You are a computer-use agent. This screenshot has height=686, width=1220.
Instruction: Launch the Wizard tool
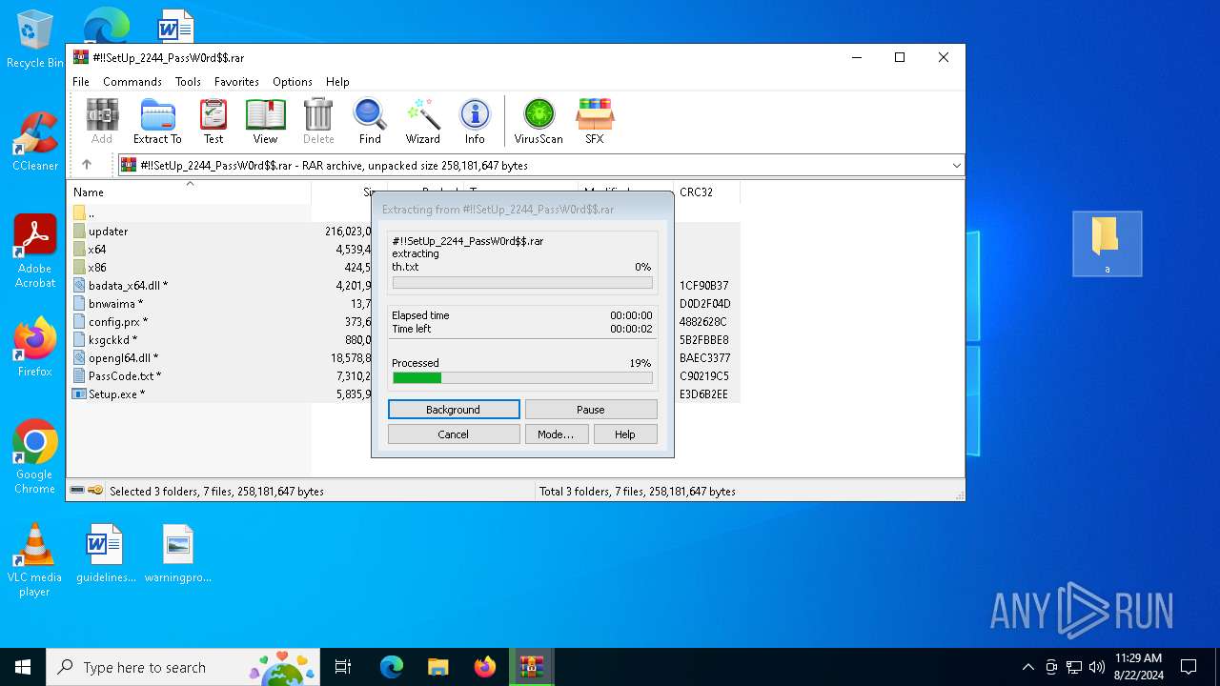pyautogui.click(x=422, y=121)
